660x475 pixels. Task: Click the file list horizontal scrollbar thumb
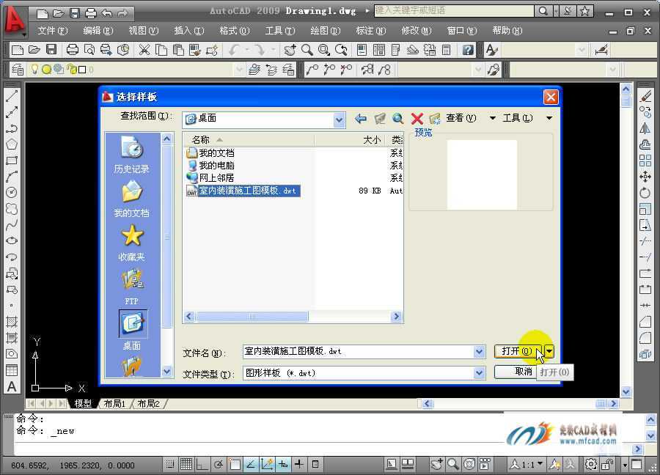coord(252,317)
